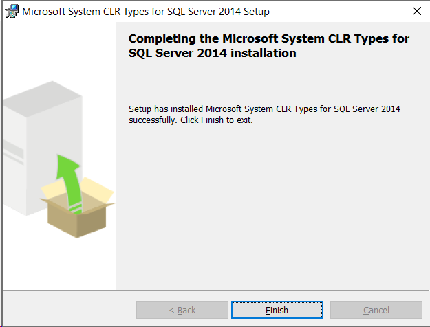This screenshot has height=327, width=430.
Task: Click the white banner area above the server
Action: click(59, 51)
